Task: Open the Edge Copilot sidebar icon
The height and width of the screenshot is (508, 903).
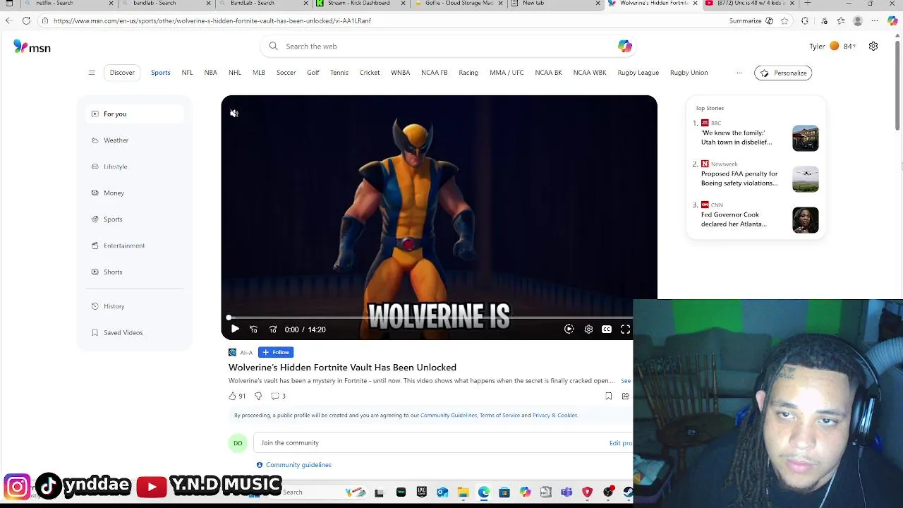Action: [892, 20]
